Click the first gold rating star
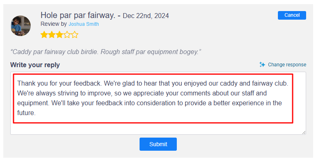 [x=44, y=35]
